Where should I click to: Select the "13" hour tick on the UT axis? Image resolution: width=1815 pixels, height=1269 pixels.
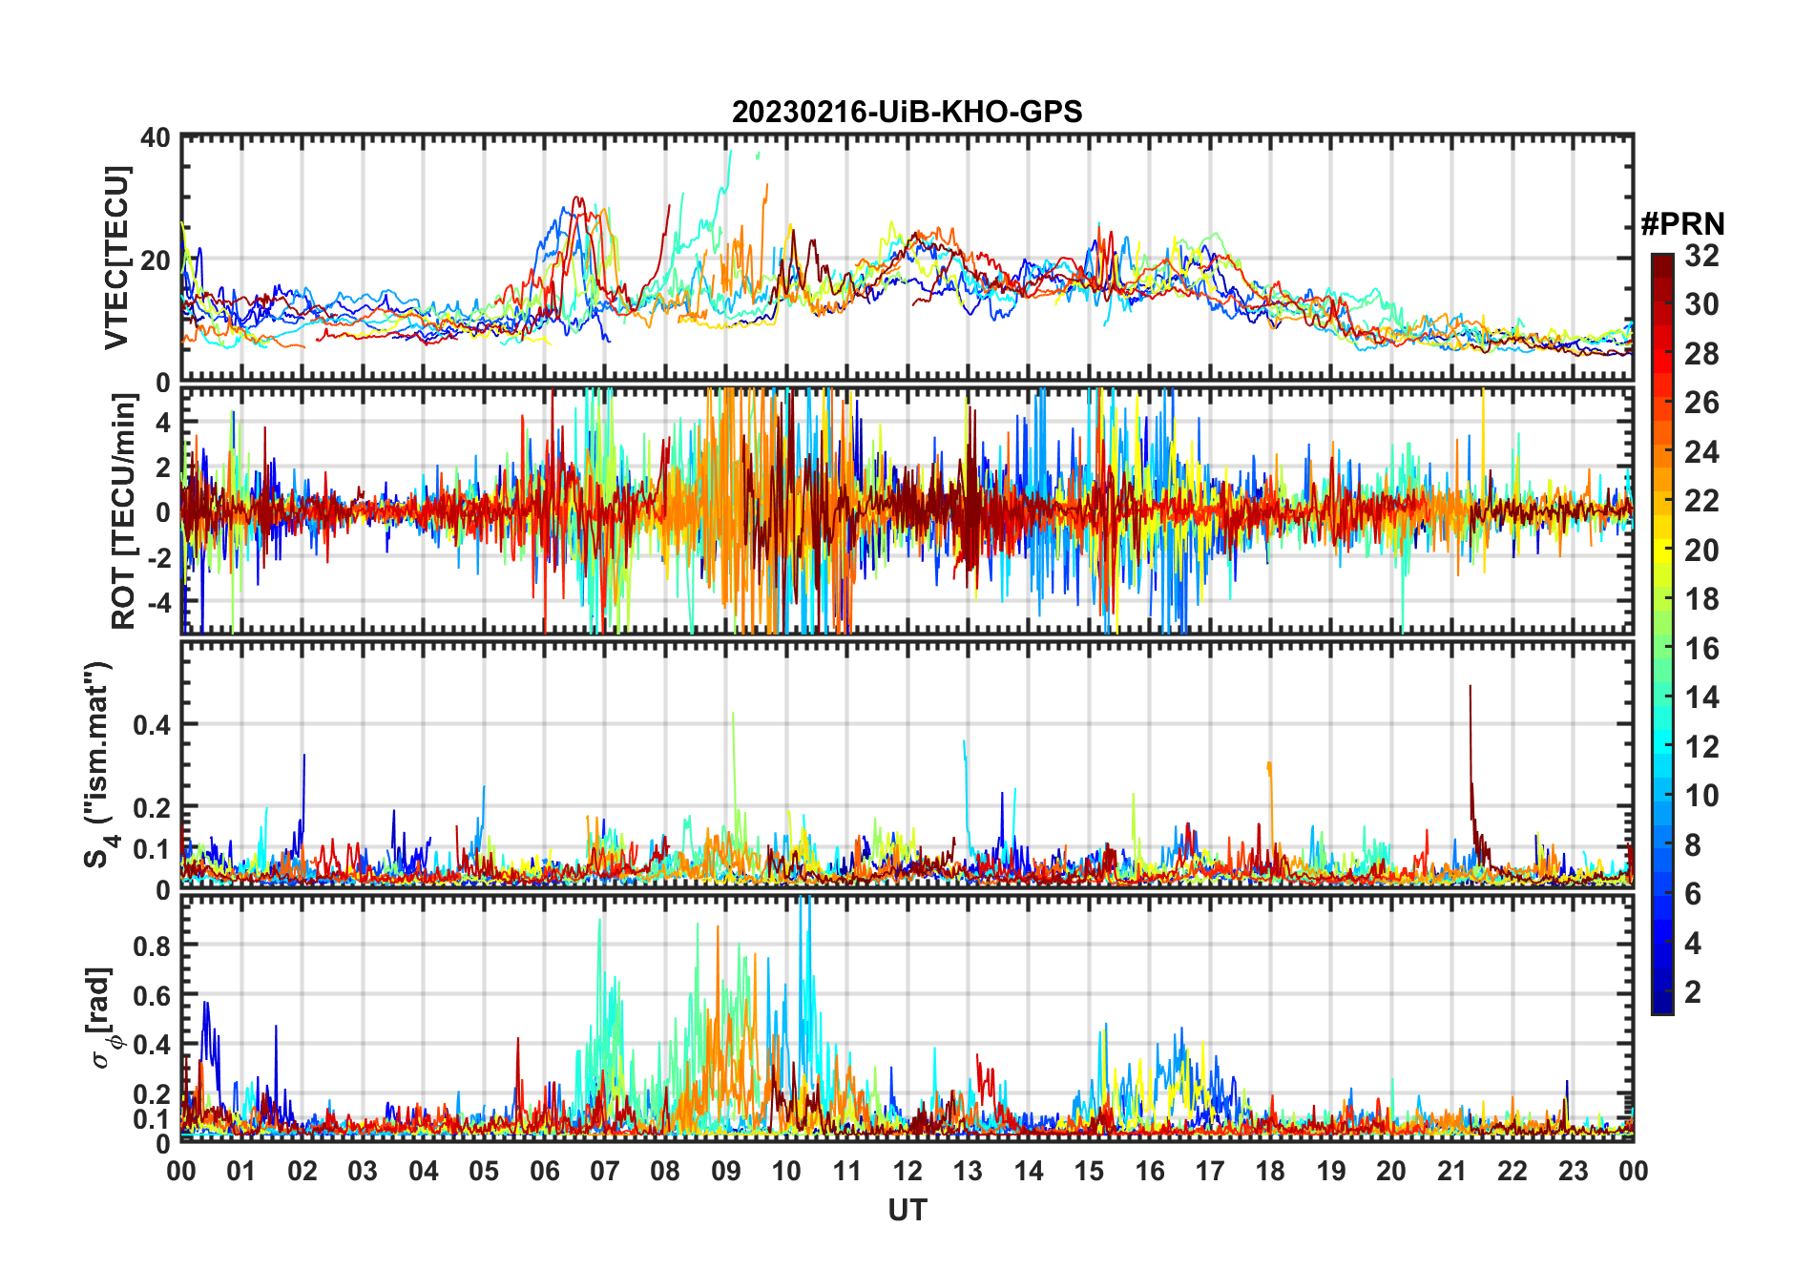pos(968,1172)
